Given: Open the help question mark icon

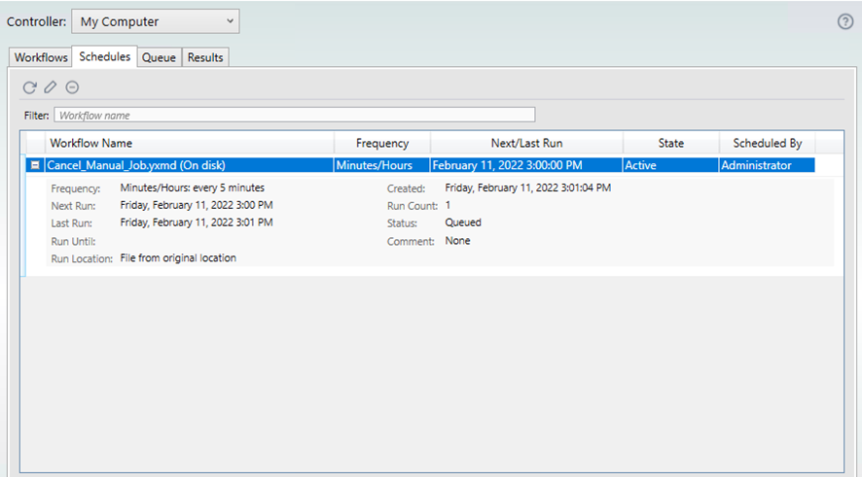Looking at the screenshot, I should tap(844, 21).
